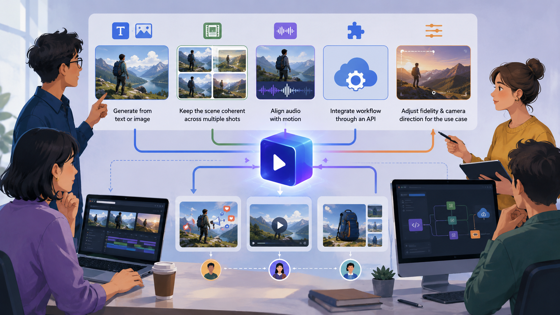Image resolution: width=560 pixels, height=315 pixels.
Task: Click 'Adjust fidelity & camera direction' caption
Action: pos(433,115)
